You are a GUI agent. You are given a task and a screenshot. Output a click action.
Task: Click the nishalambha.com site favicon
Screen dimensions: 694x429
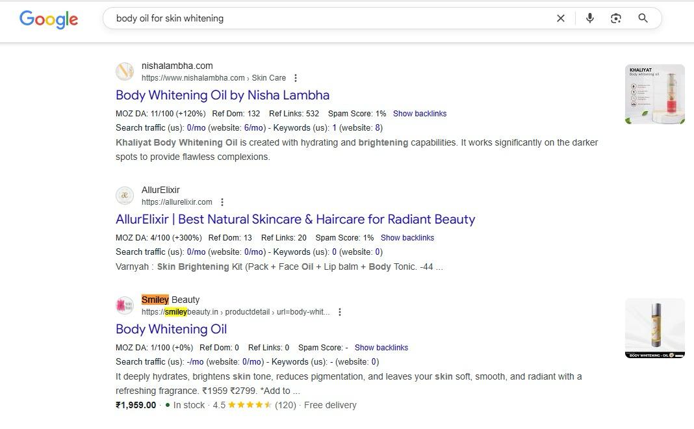pyautogui.click(x=125, y=71)
